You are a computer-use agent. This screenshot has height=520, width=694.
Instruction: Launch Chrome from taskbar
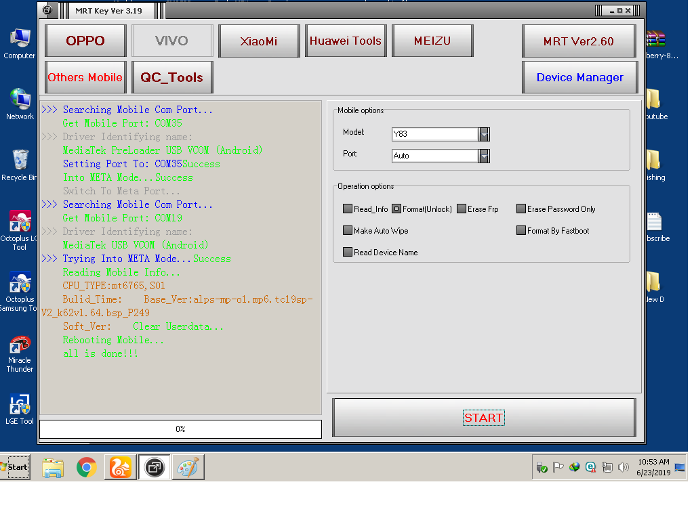pos(86,467)
